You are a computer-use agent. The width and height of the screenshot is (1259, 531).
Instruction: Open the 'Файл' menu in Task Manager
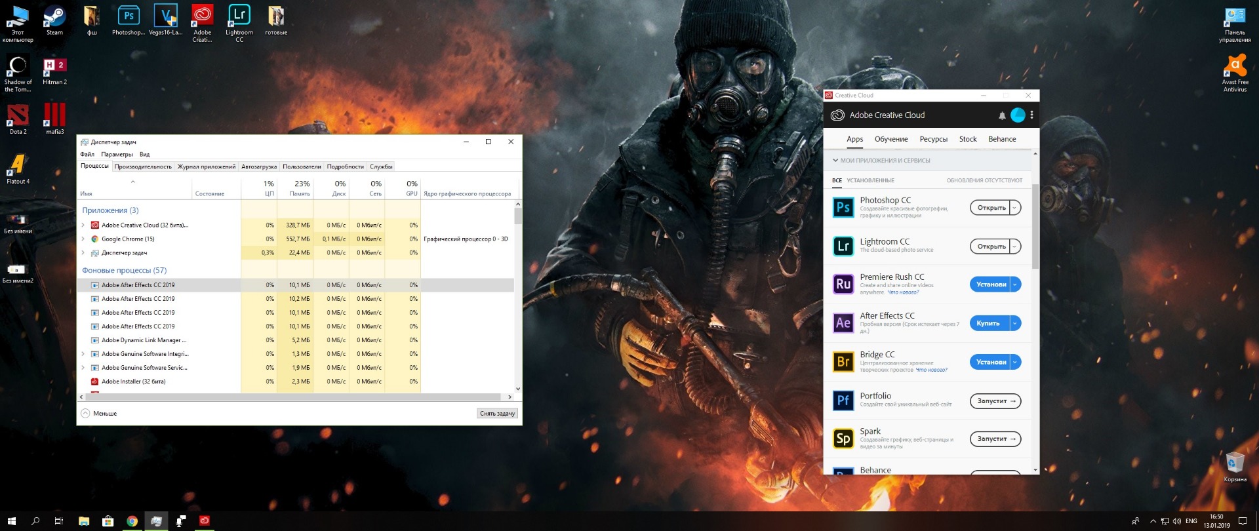pos(87,155)
